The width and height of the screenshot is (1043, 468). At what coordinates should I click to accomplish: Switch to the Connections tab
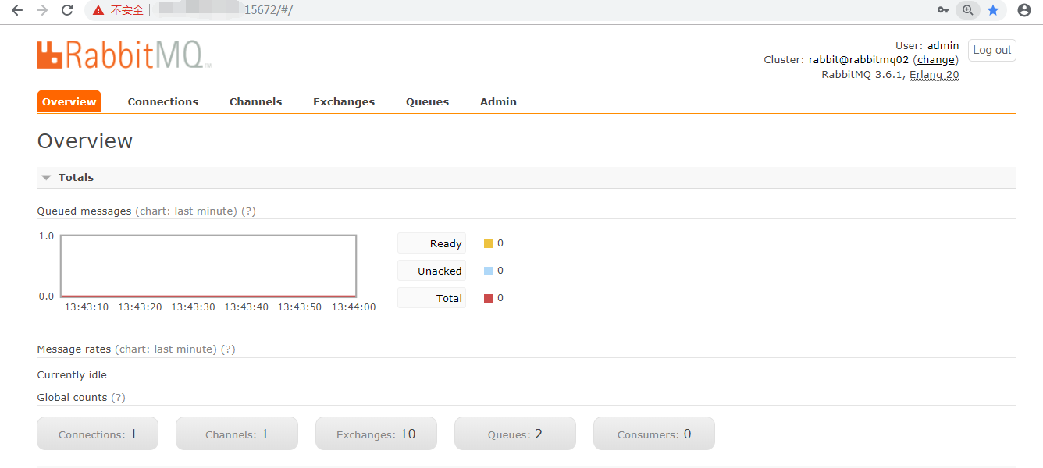coord(162,101)
